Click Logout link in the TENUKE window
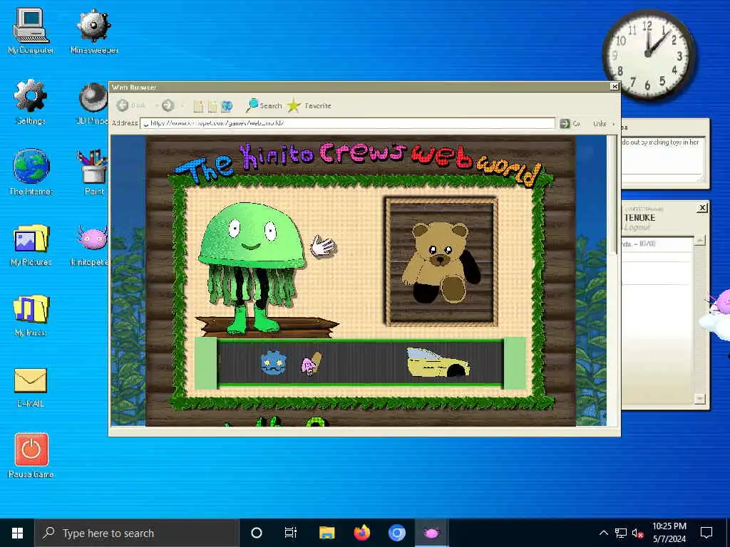 point(637,227)
